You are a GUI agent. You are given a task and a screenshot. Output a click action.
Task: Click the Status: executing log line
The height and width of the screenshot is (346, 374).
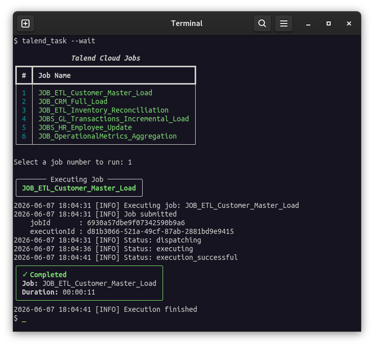pyautogui.click(x=103, y=249)
